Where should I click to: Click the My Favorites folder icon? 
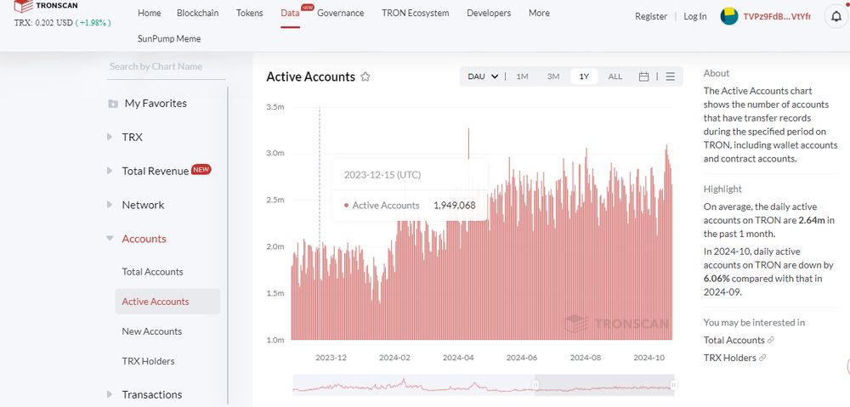113,104
